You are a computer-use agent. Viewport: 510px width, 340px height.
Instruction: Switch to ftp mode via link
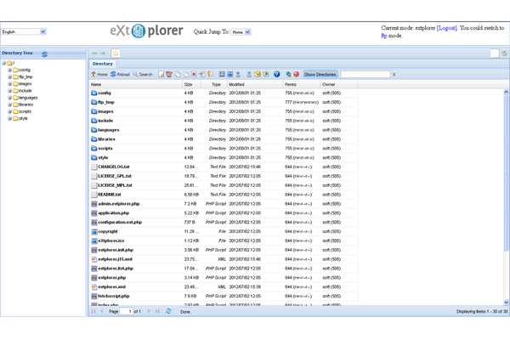[383, 37]
